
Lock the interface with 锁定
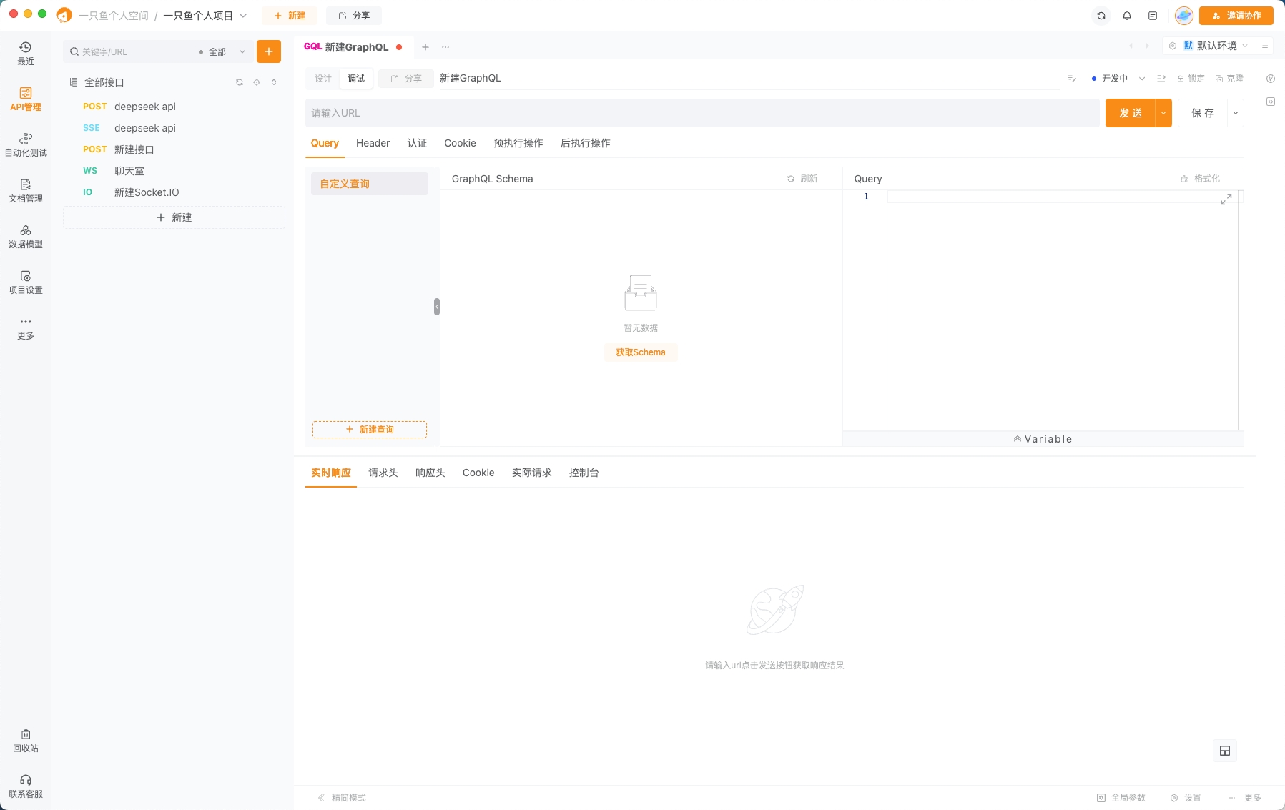pyautogui.click(x=1191, y=79)
